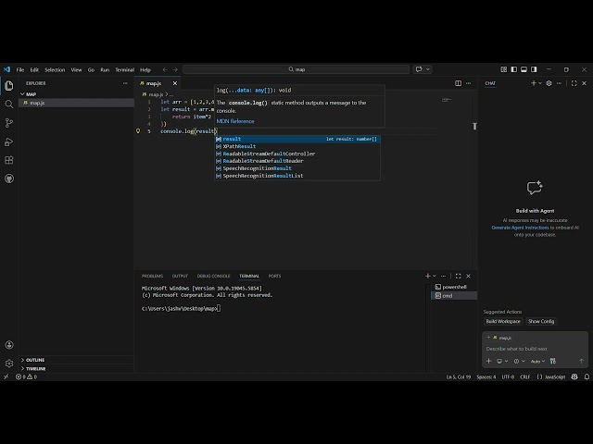
Task: Select SpeechRecognitionResultList suggestion
Action: pos(297,176)
